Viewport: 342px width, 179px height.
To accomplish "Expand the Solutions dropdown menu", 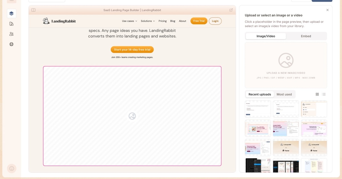I will (148, 21).
